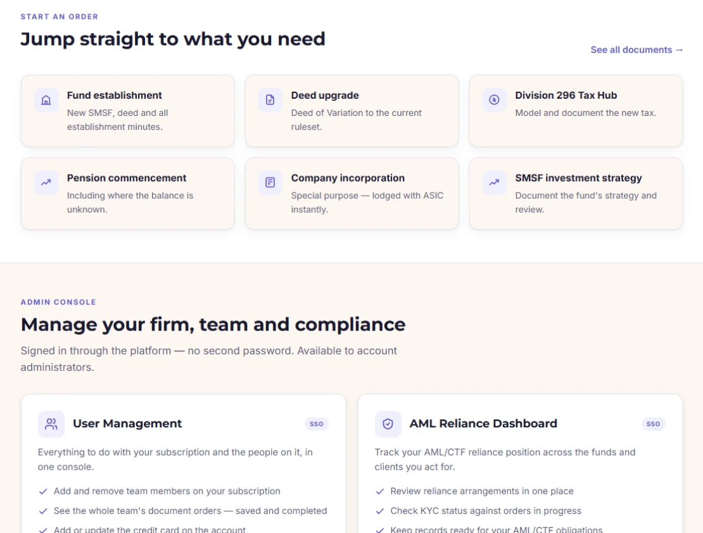This screenshot has height=533, width=703.
Task: Click the SSO badge on AML Reliance Dashboard
Action: click(x=653, y=424)
